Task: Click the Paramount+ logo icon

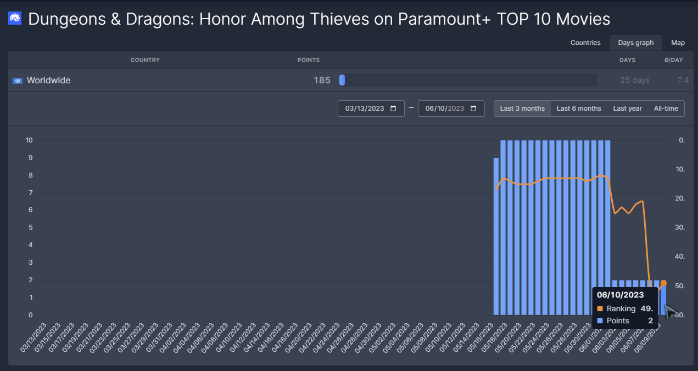Action: [15, 19]
